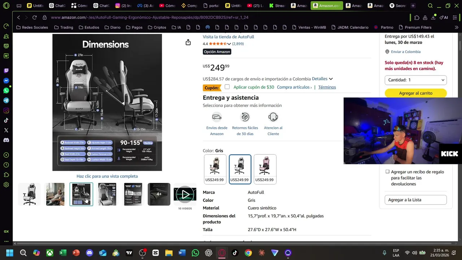The width and height of the screenshot is (462, 260).
Task: Open the coupon Términos link
Action: [327, 87]
